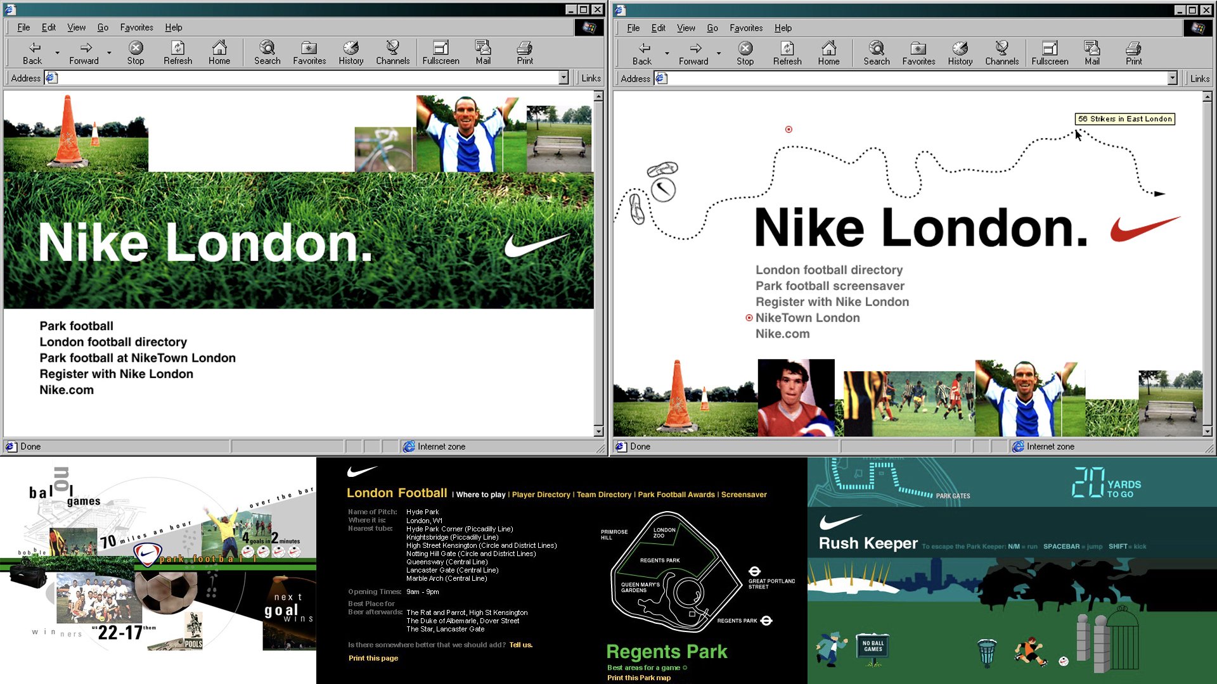Expand Forward history dropdown in left browser
Viewport: 1217px width, 684px height.
point(109,53)
